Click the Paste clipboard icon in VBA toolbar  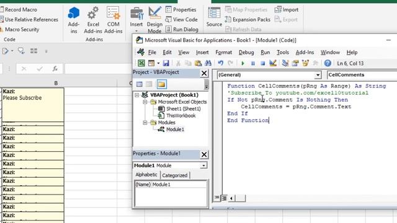point(198,63)
